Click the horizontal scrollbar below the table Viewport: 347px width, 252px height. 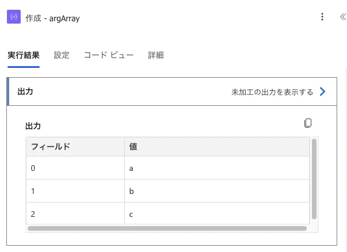tap(167, 228)
